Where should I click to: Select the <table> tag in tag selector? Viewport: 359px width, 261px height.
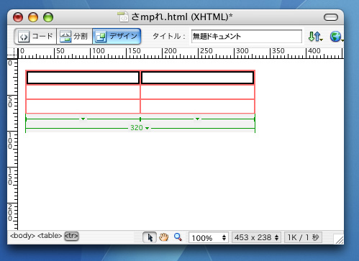click(x=50, y=236)
